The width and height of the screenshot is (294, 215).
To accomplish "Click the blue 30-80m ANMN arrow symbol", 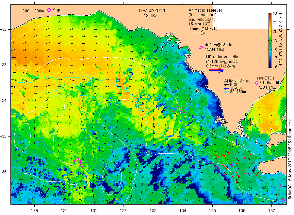I will (226, 88).
